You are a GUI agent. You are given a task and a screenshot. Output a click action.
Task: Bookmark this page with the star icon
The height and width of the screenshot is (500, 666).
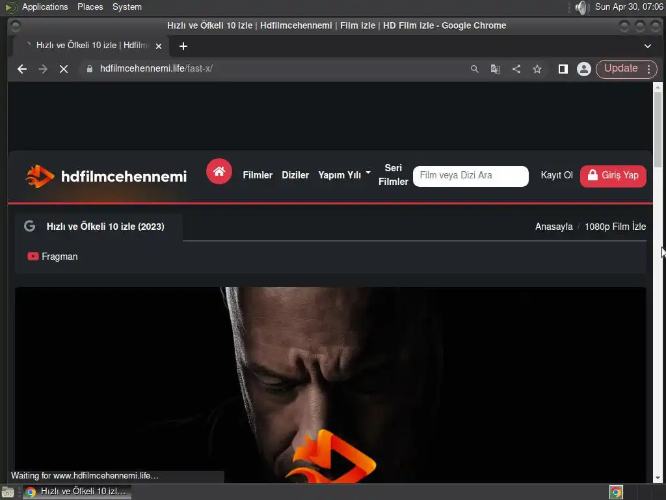coord(537,69)
